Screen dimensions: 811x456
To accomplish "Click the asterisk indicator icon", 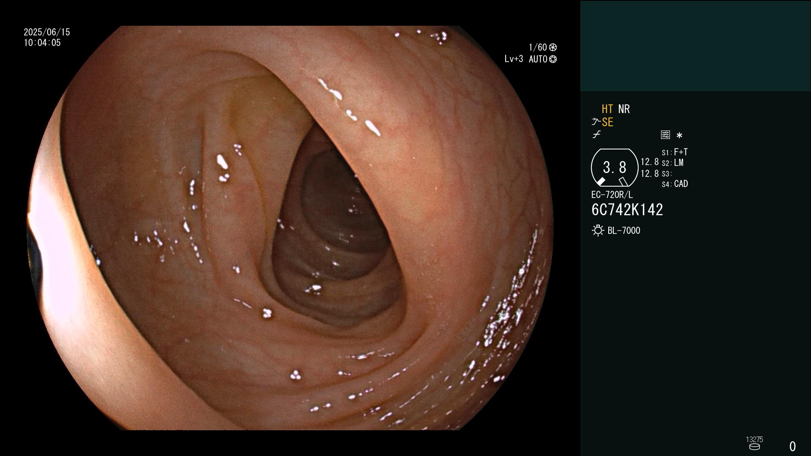I will 679,136.
